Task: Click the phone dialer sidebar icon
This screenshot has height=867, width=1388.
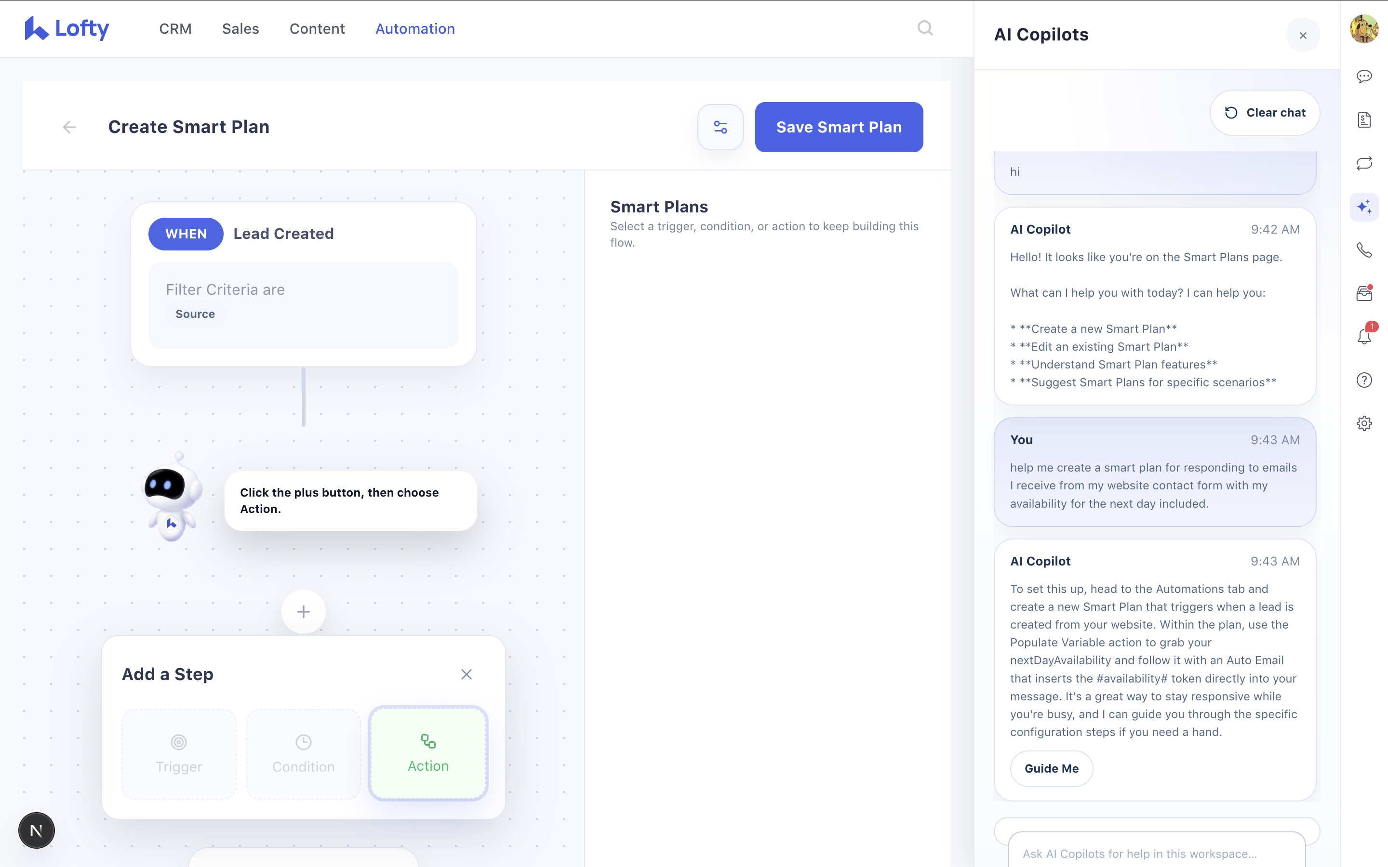Action: pyautogui.click(x=1364, y=250)
